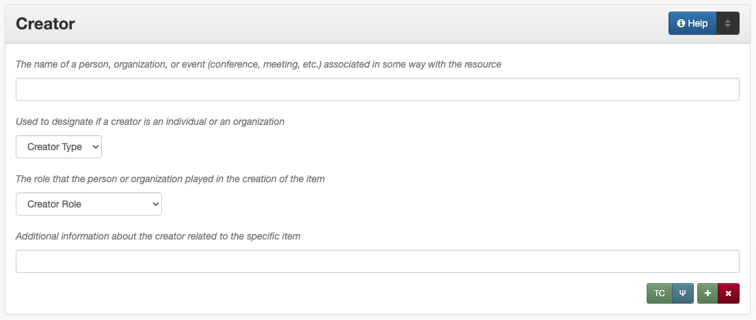
Task: Click the chevron arrow on Creator Type
Action: click(x=94, y=147)
